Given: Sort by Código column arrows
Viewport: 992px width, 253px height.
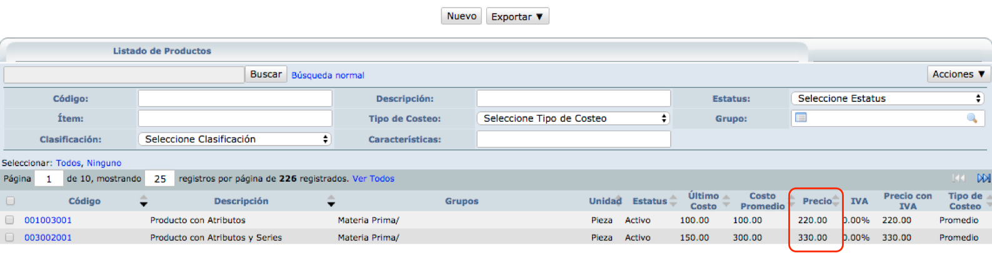Looking at the screenshot, I should click(x=144, y=201).
